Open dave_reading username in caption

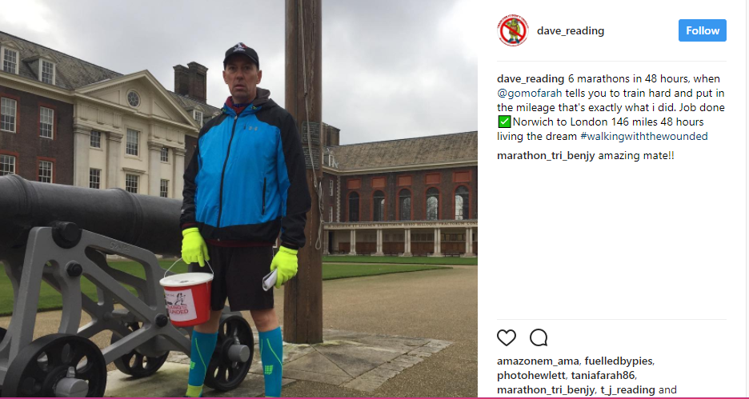531,79
